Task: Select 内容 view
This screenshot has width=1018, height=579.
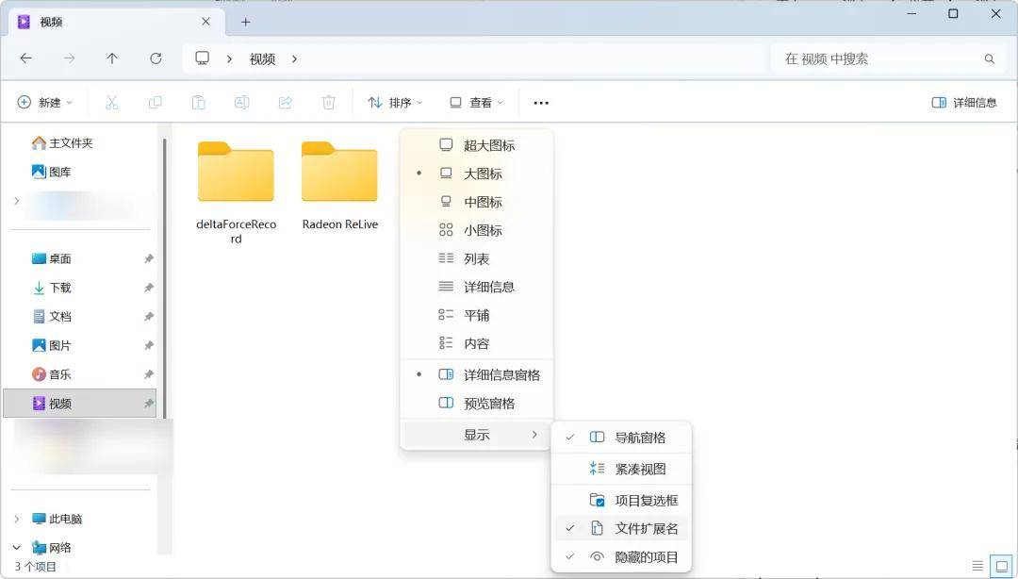Action: (477, 343)
